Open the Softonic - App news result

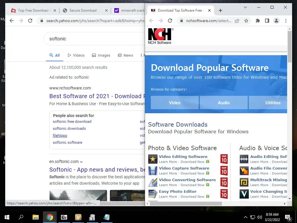click(x=97, y=170)
